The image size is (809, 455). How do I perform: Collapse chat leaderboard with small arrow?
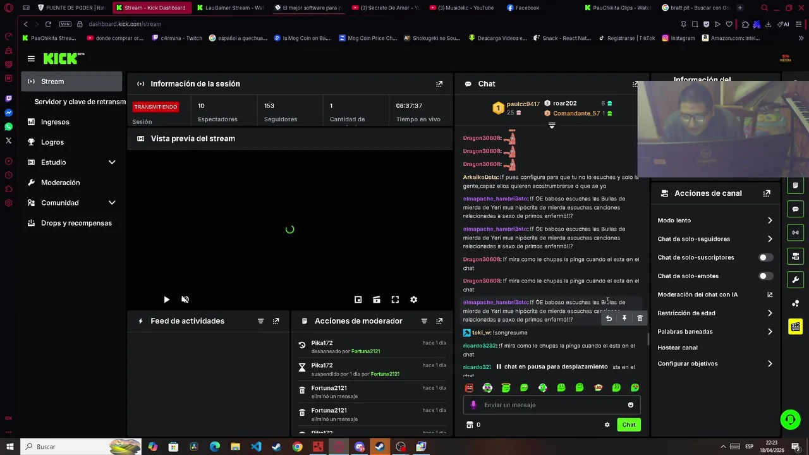[x=552, y=126]
